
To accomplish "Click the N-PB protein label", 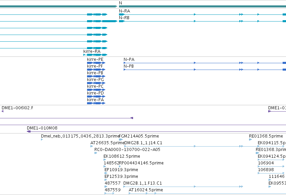I will (129, 66).
